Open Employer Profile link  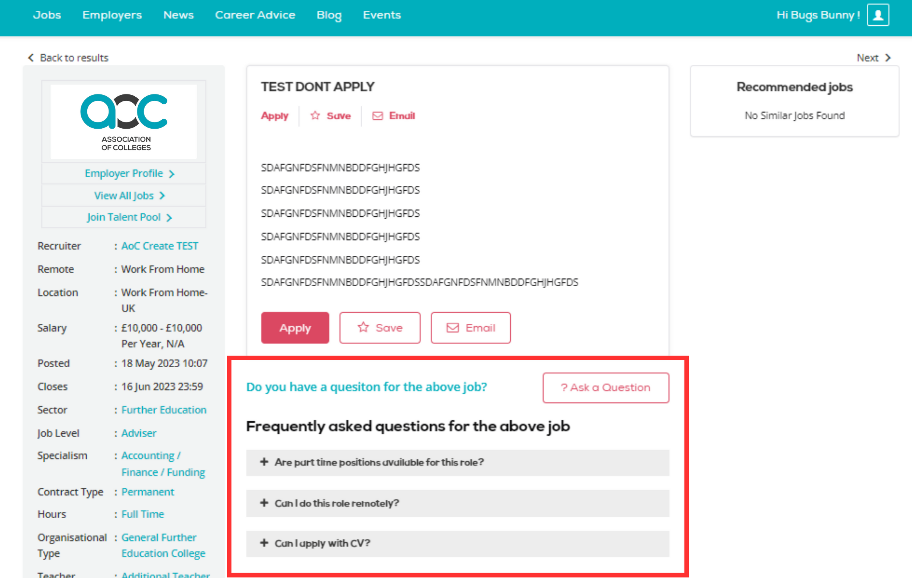tap(129, 174)
